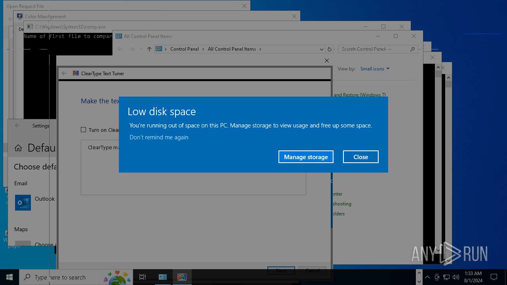Screen dimensions: 507x285
Task: Expand chevron after All Control Panel Items
Action: pyautogui.click(x=260, y=49)
